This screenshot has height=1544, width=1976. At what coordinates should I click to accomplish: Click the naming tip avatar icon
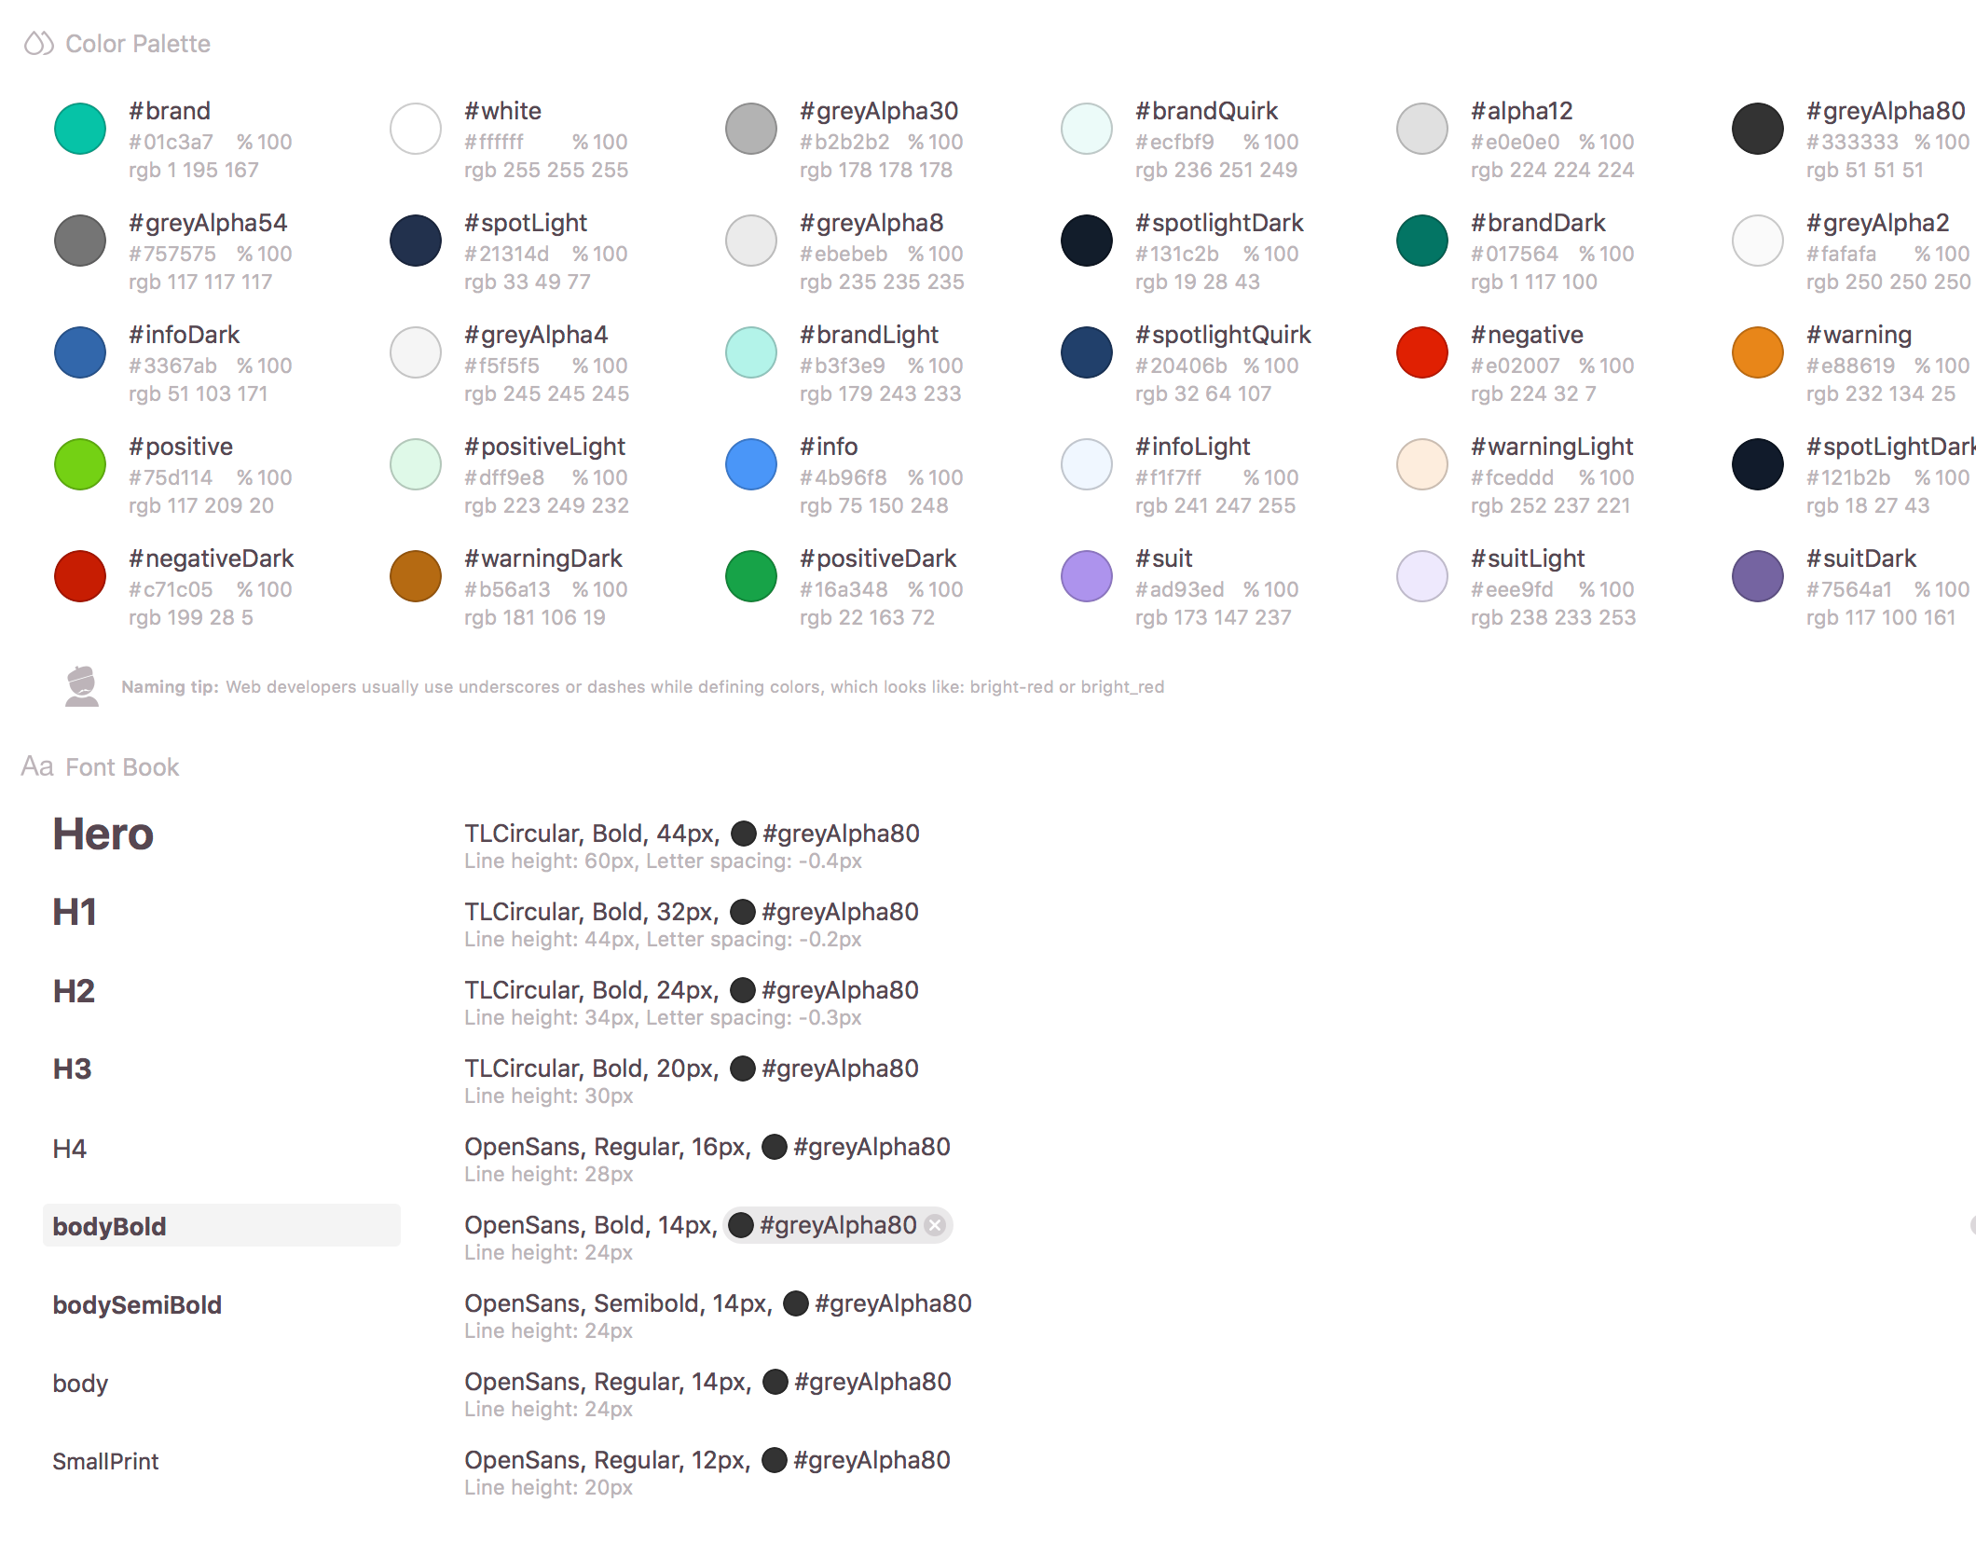click(x=82, y=686)
